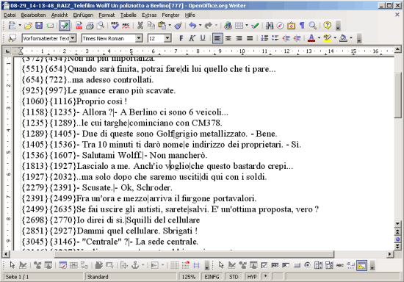The height and width of the screenshot is (282, 404).
Task: Toggle Bold formatting F button
Action: pyautogui.click(x=181, y=38)
